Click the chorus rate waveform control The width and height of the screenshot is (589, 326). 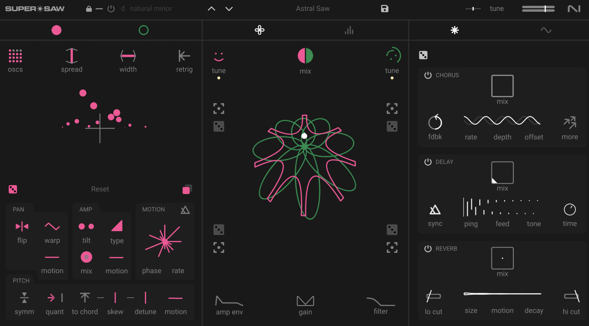[502, 121]
